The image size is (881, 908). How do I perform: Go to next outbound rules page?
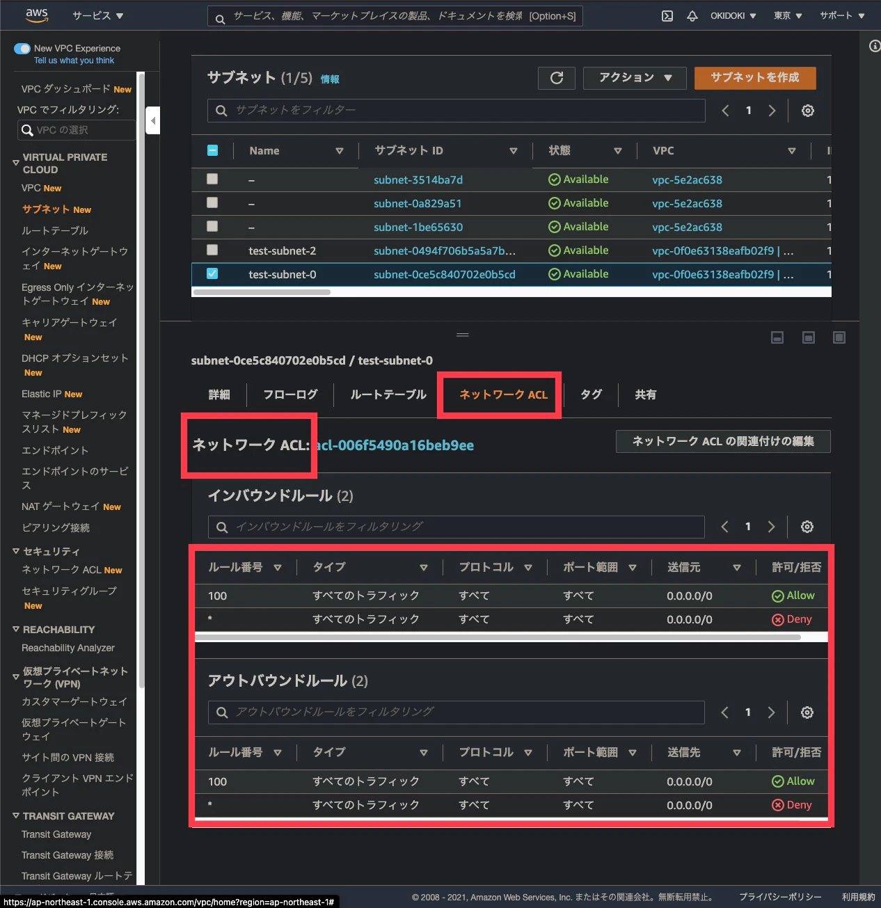point(771,712)
